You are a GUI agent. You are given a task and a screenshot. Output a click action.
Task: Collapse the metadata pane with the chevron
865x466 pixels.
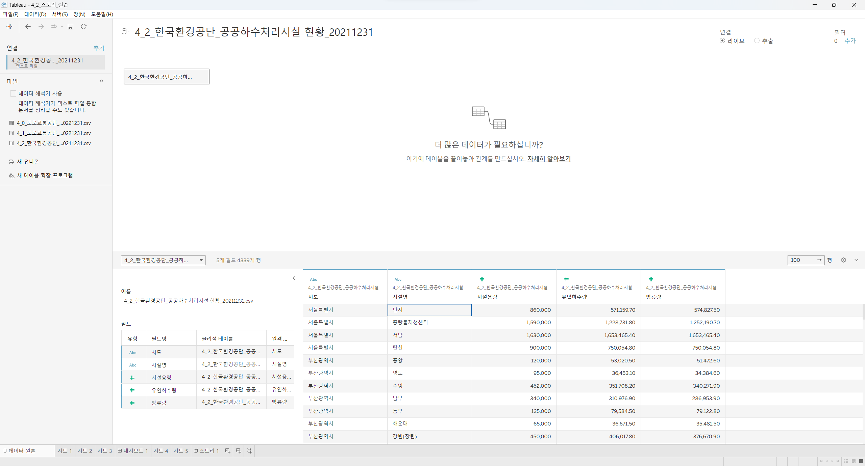(294, 278)
